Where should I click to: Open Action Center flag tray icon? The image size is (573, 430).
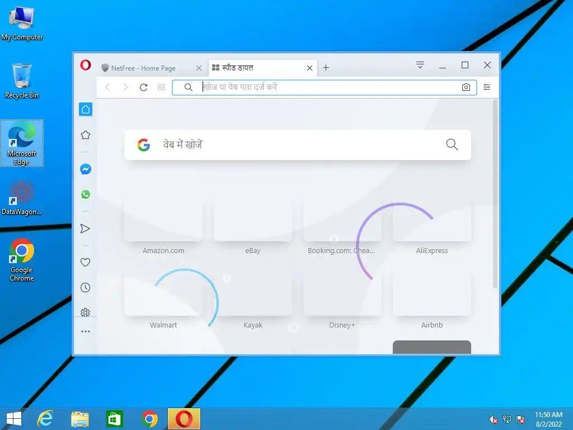coord(520,419)
